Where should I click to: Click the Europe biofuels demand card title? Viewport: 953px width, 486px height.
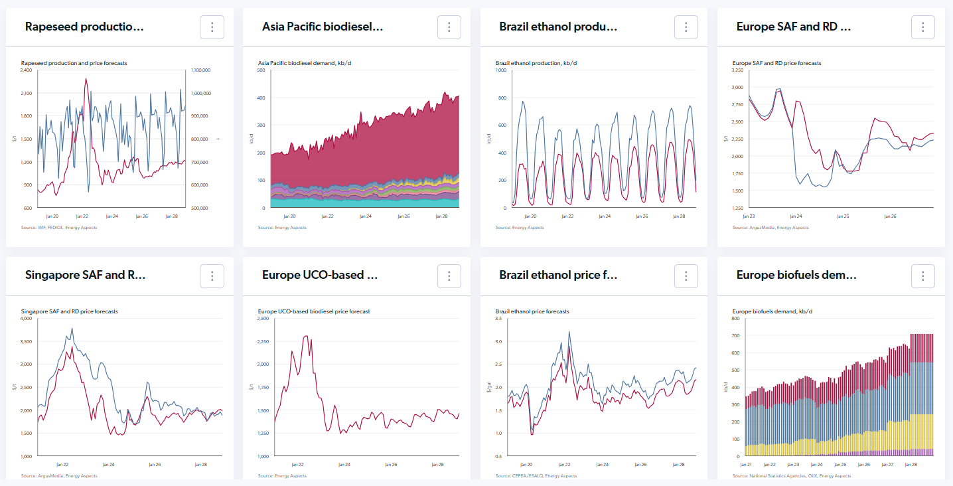click(x=796, y=276)
